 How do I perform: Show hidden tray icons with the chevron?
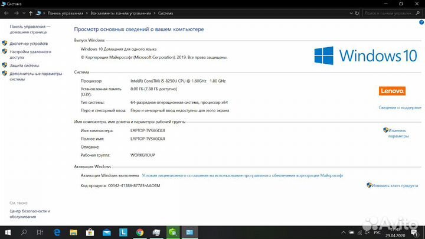pyautogui.click(x=344, y=233)
